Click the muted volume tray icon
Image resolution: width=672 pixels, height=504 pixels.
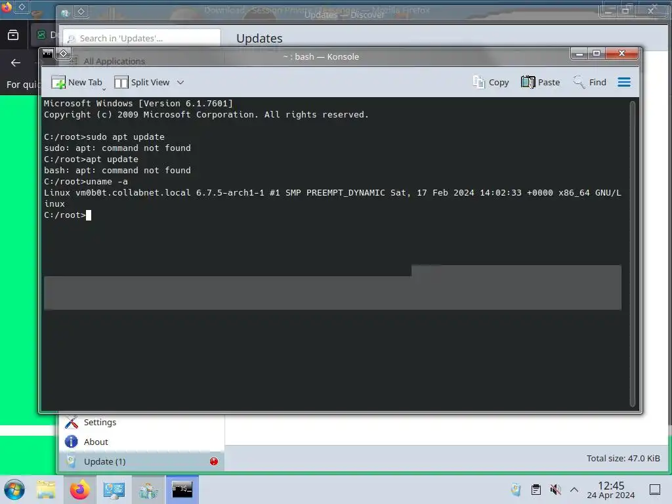pos(555,490)
